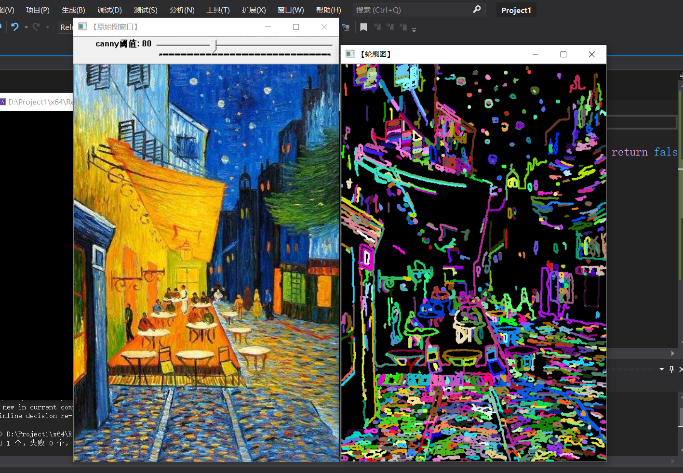Open the 帮助(H) menu

(328, 10)
